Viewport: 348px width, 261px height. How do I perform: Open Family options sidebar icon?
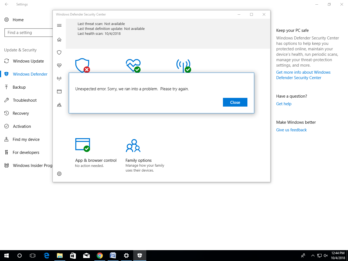[59, 105]
